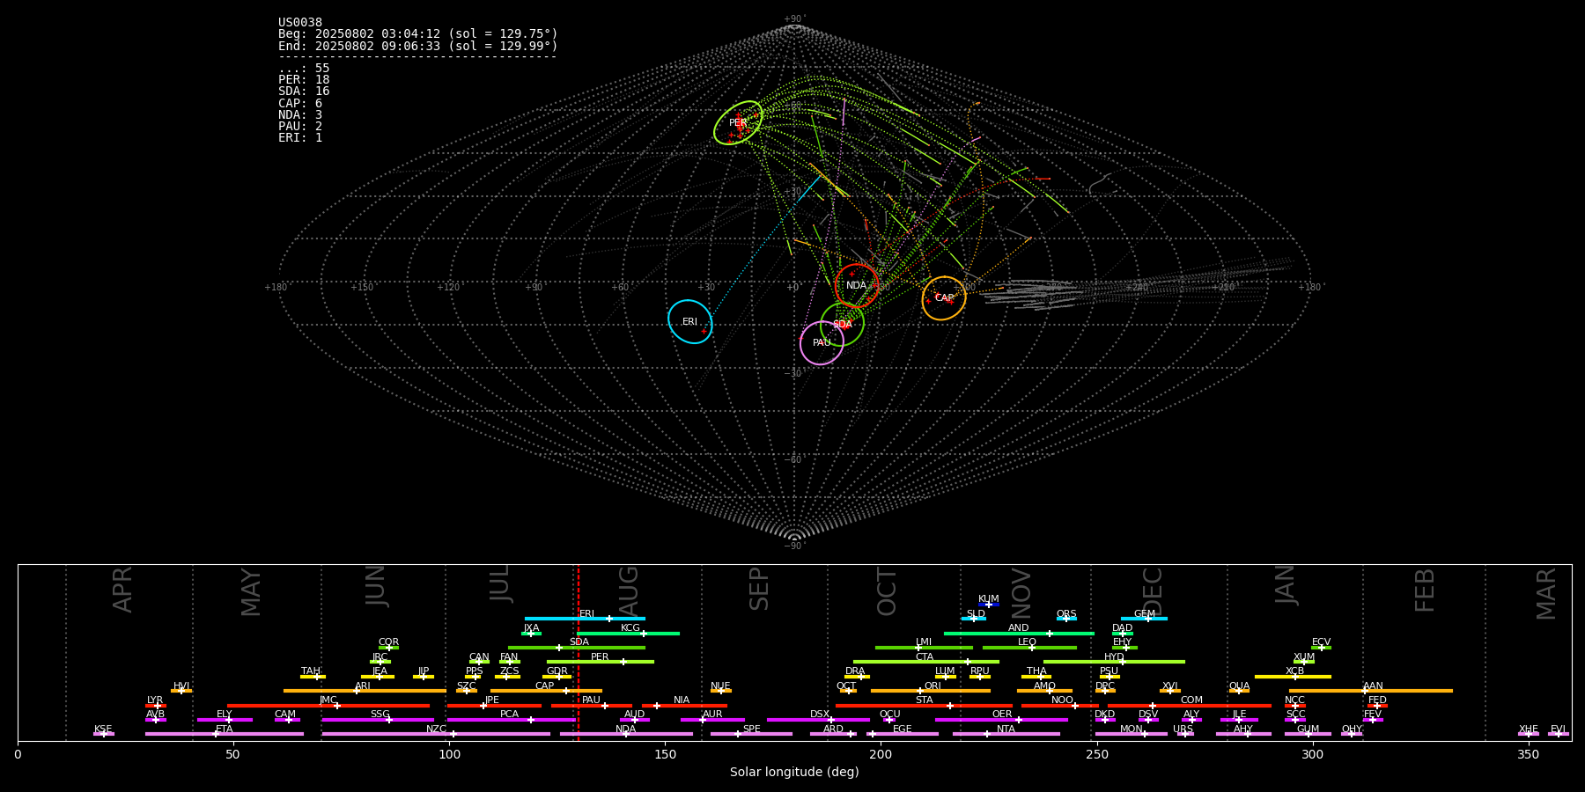This screenshot has height=792, width=1585.
Task: Select the 'End: 20250802 09:06:33' line
Action: pos(418,46)
